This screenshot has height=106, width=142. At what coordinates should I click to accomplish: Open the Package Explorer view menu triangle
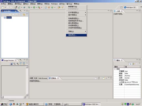(x=27, y=14)
